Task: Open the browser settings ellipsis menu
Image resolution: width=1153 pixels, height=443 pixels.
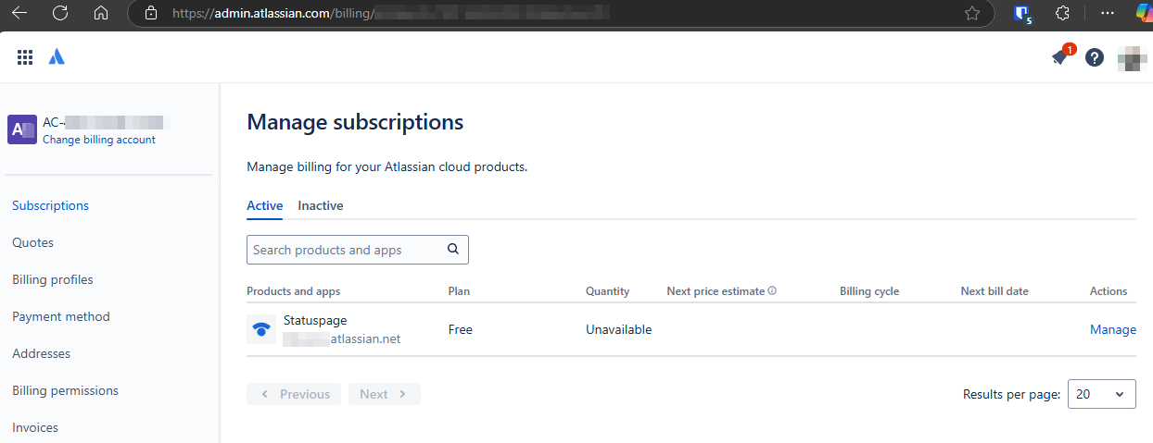Action: coord(1108,13)
